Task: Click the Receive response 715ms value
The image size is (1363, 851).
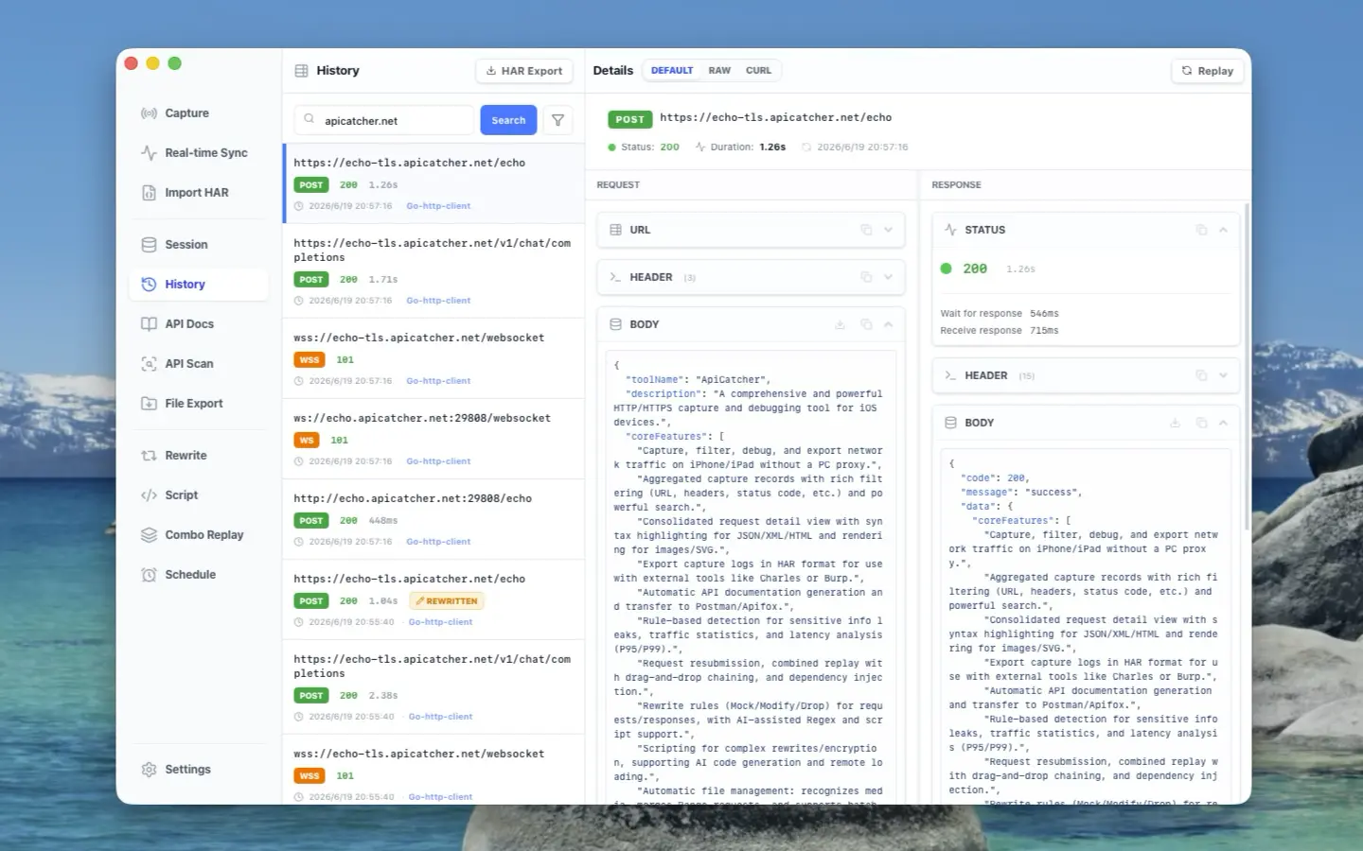Action: click(x=1044, y=331)
